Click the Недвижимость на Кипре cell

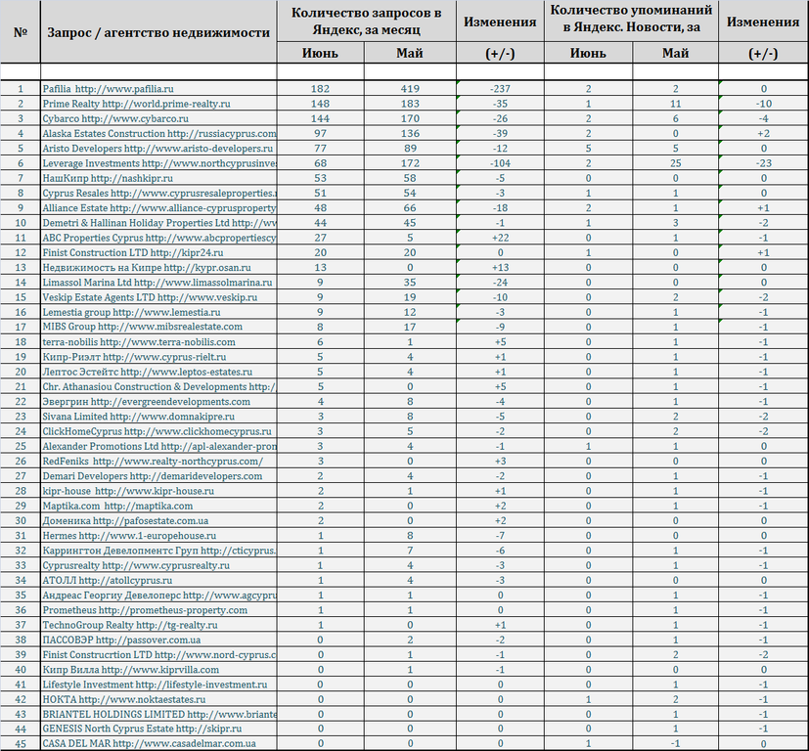point(158,268)
